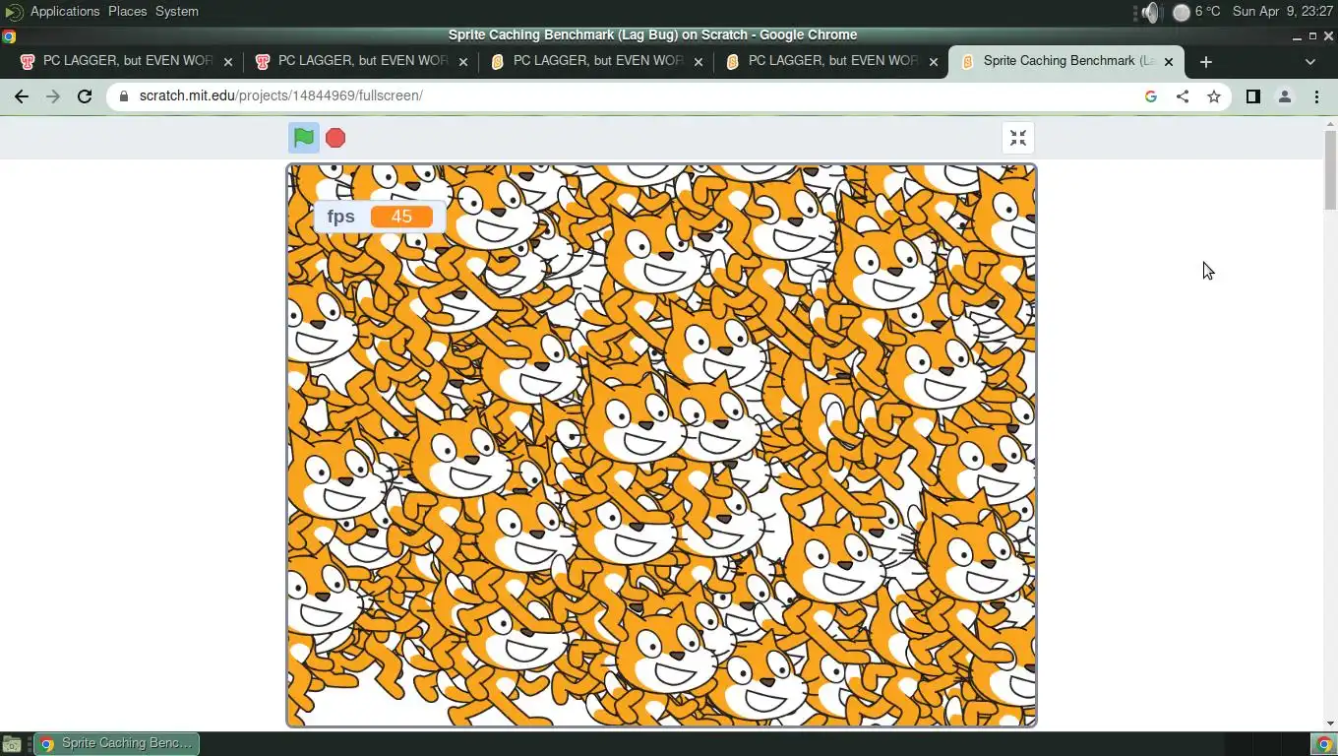The image size is (1338, 756).
Task: Open Chrome side panel
Action: (x=1253, y=96)
